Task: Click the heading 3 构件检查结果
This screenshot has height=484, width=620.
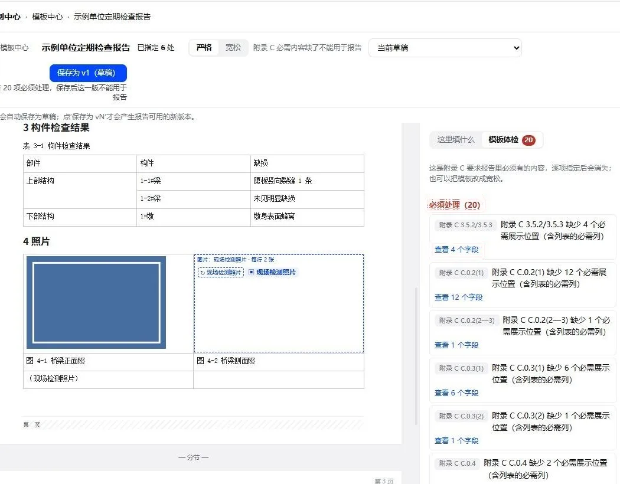Action: click(x=56, y=127)
